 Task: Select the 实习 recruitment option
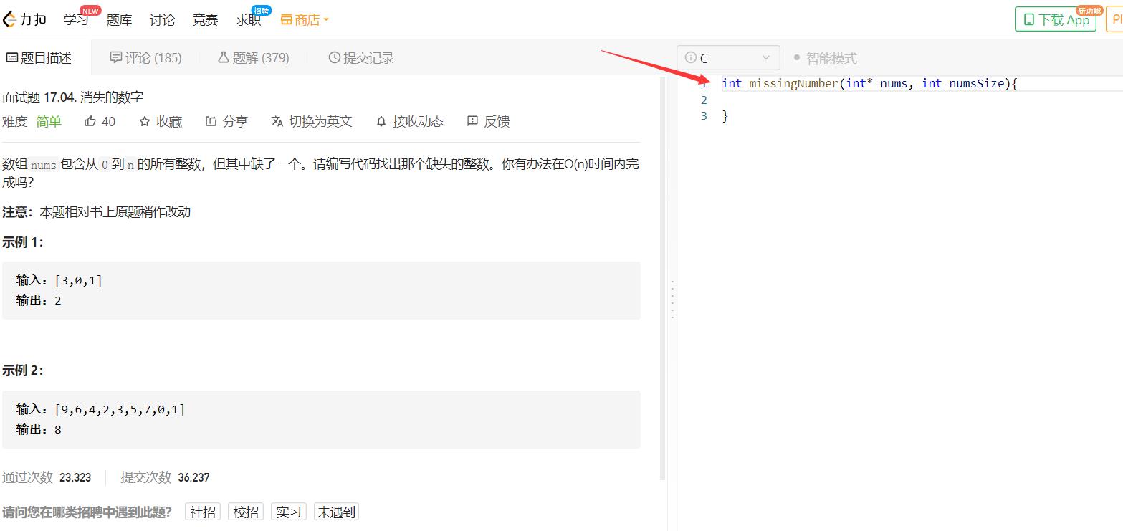(289, 512)
